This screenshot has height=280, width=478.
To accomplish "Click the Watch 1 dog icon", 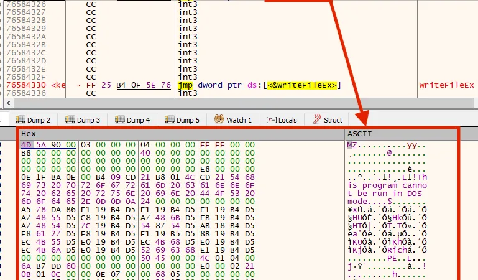I will click(x=219, y=119).
